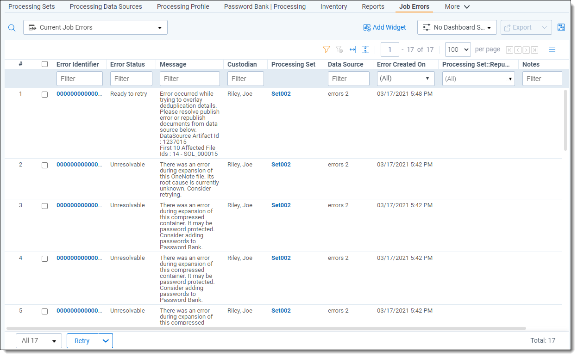The height and width of the screenshot is (357, 578).
Task: Open the Inventory tab
Action: (333, 6)
